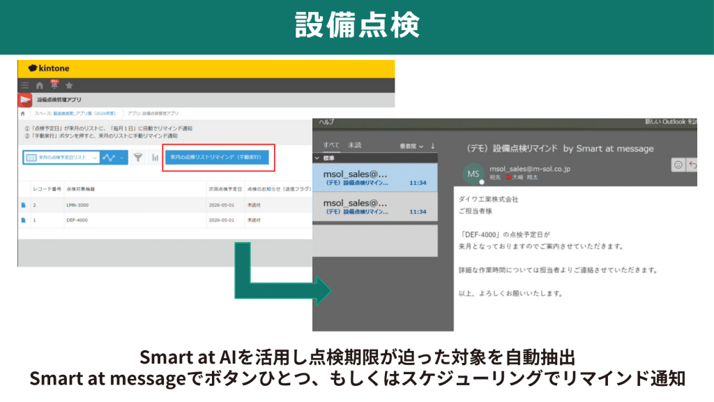714x402 pixels.
Task: Click the 点検のお知らせ(送信フラグ) column header
Action: click(x=279, y=188)
